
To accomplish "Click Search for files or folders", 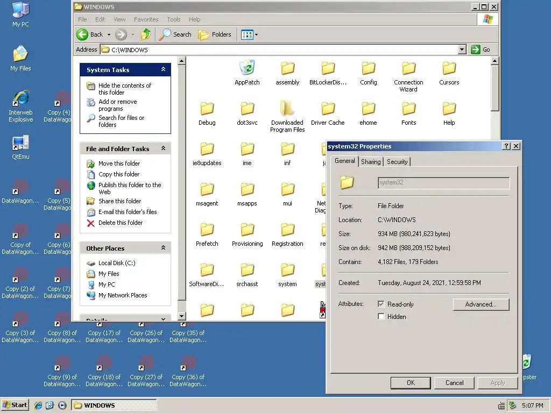I will [x=121, y=121].
